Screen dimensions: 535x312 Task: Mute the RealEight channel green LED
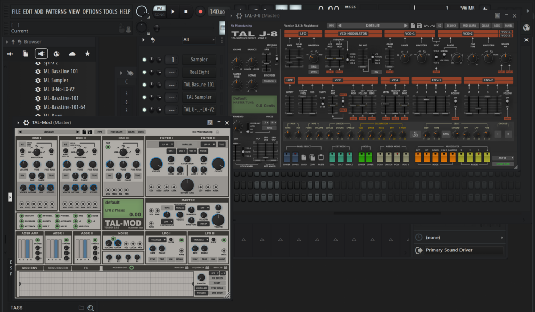click(x=144, y=72)
